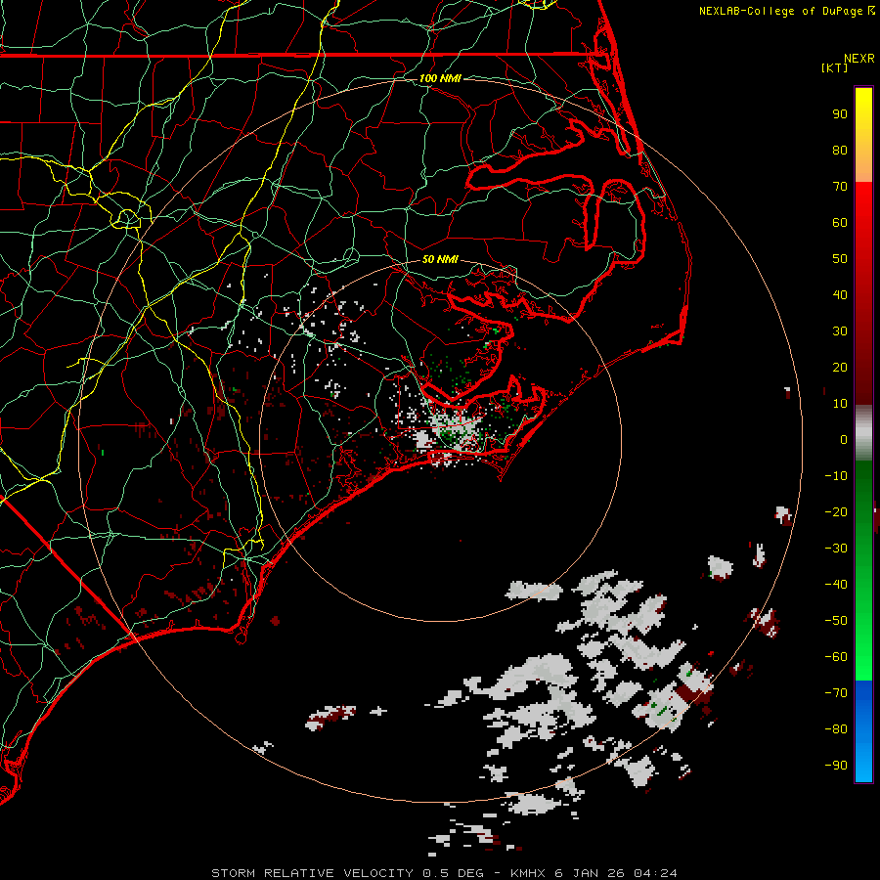Image resolution: width=880 pixels, height=880 pixels.
Task: Click the 100 NMI range ring label
Action: 440,78
